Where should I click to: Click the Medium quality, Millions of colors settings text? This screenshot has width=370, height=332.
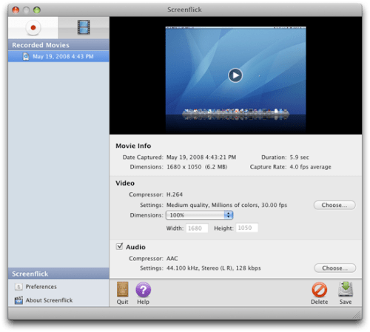tap(226, 205)
